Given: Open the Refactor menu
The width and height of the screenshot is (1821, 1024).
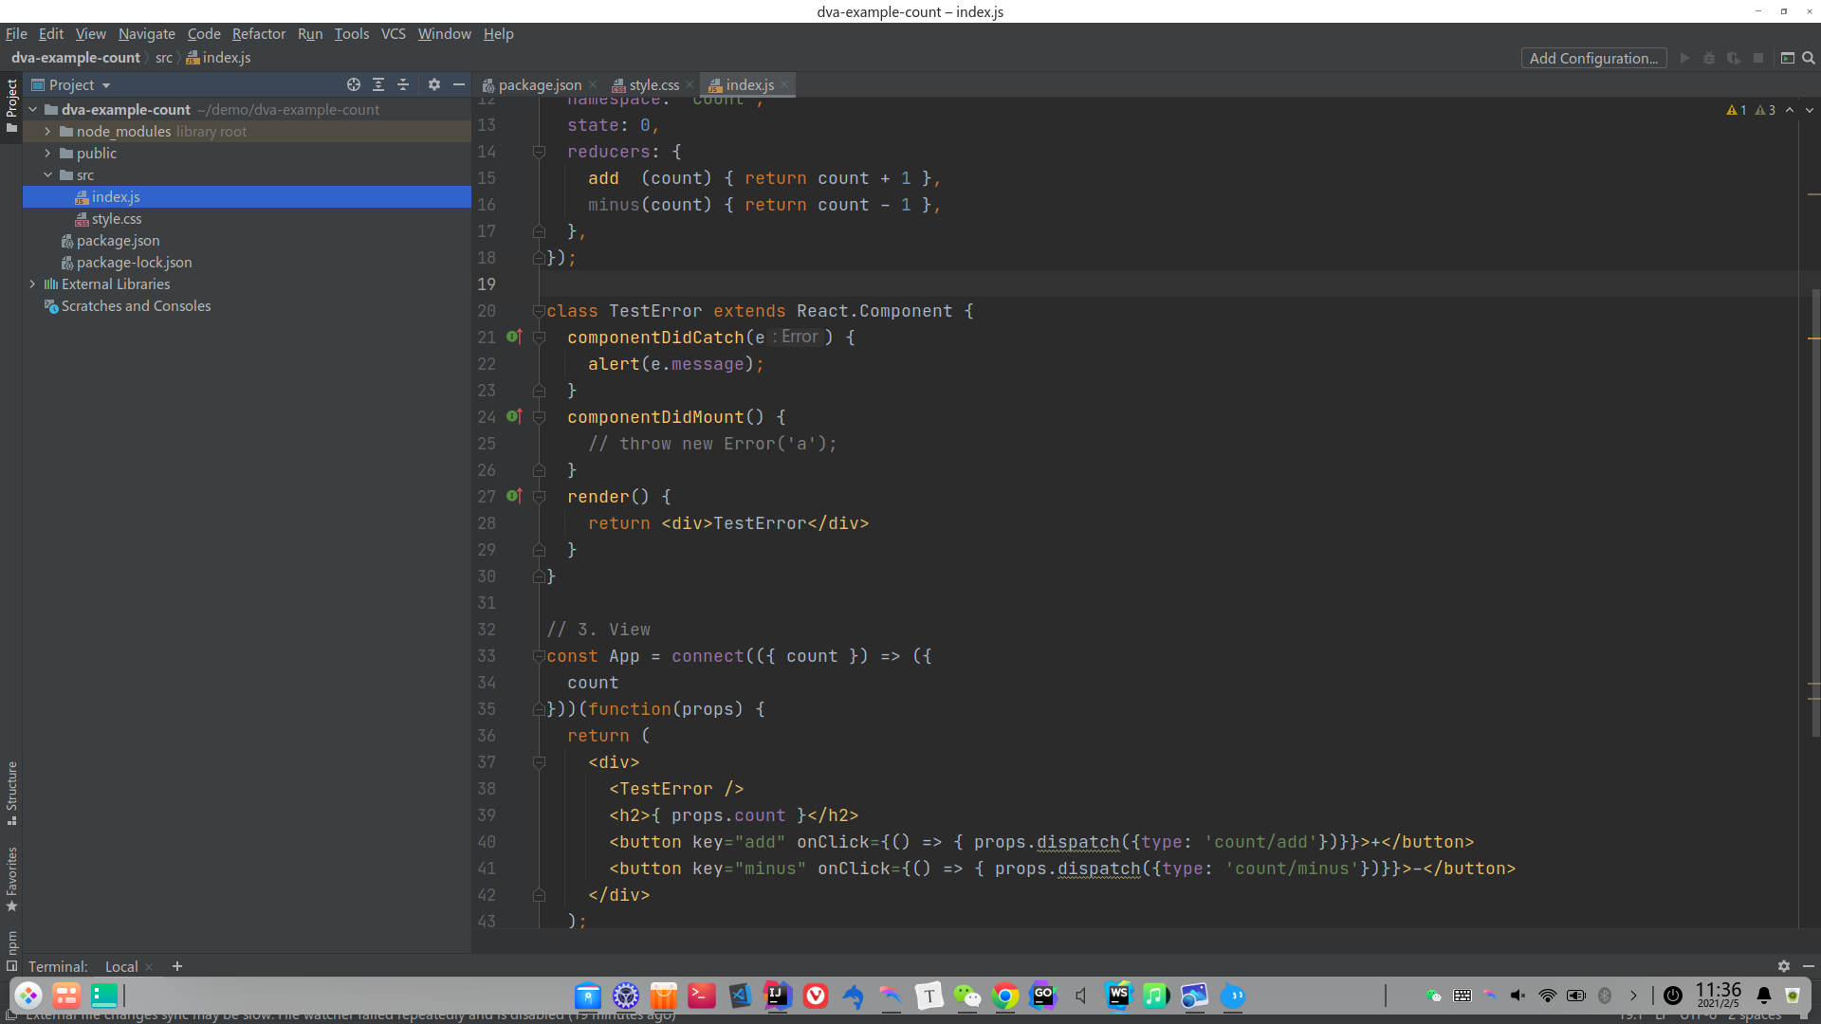Looking at the screenshot, I should (x=258, y=34).
